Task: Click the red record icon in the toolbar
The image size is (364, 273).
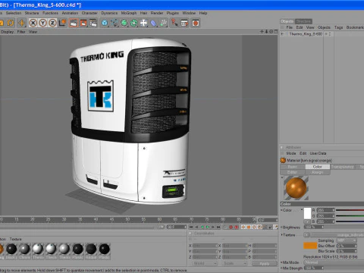Action: 196,23
